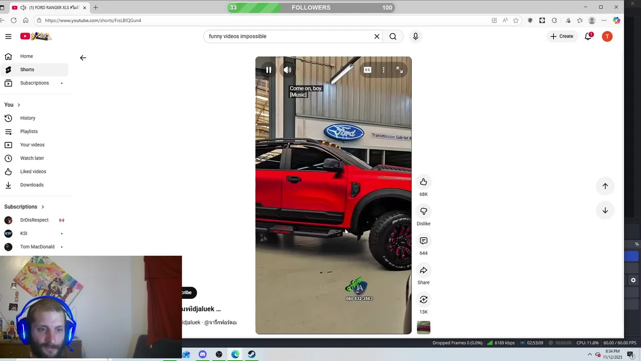Screen dimensions: 641x361
Task: Open a new browser tab
Action: (96, 8)
